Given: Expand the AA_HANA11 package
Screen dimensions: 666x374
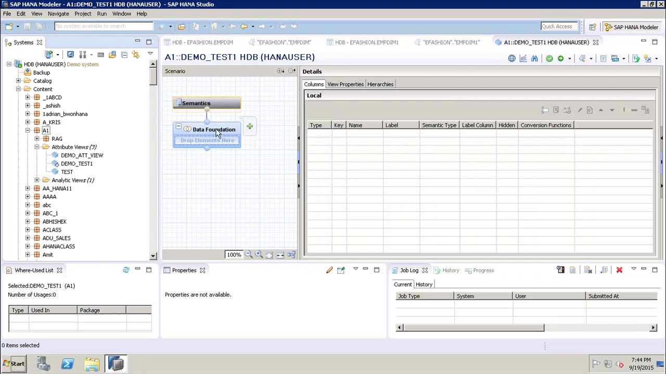Looking at the screenshot, I should click(x=28, y=189).
